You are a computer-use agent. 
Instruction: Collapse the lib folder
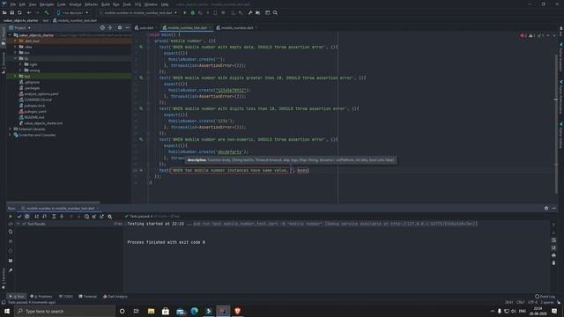[15, 58]
